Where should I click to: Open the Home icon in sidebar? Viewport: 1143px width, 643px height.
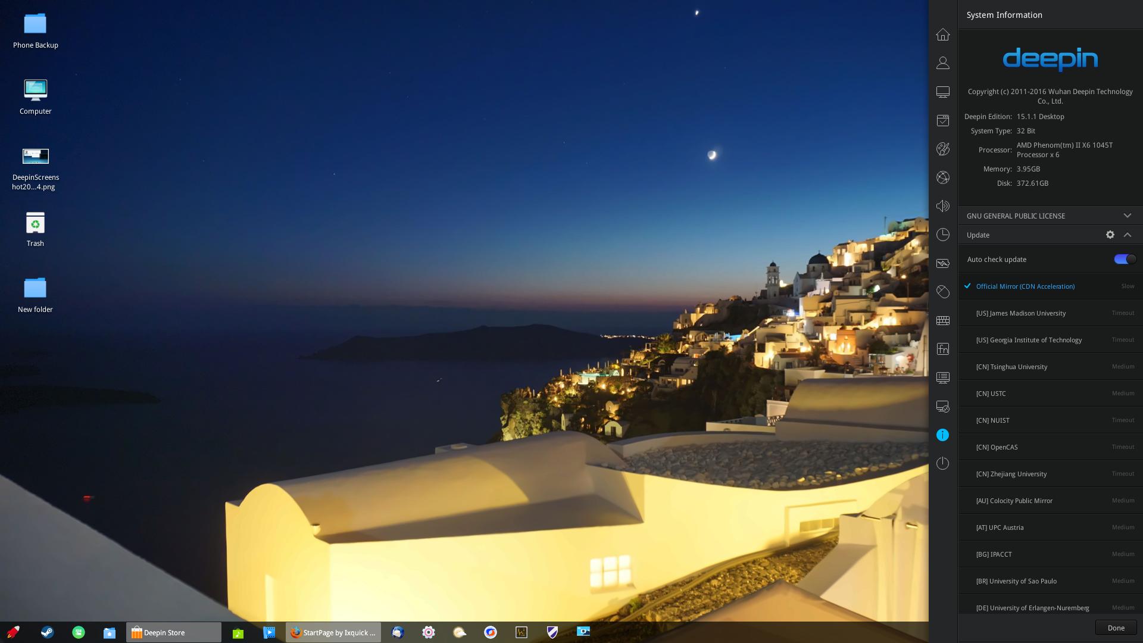(x=942, y=35)
